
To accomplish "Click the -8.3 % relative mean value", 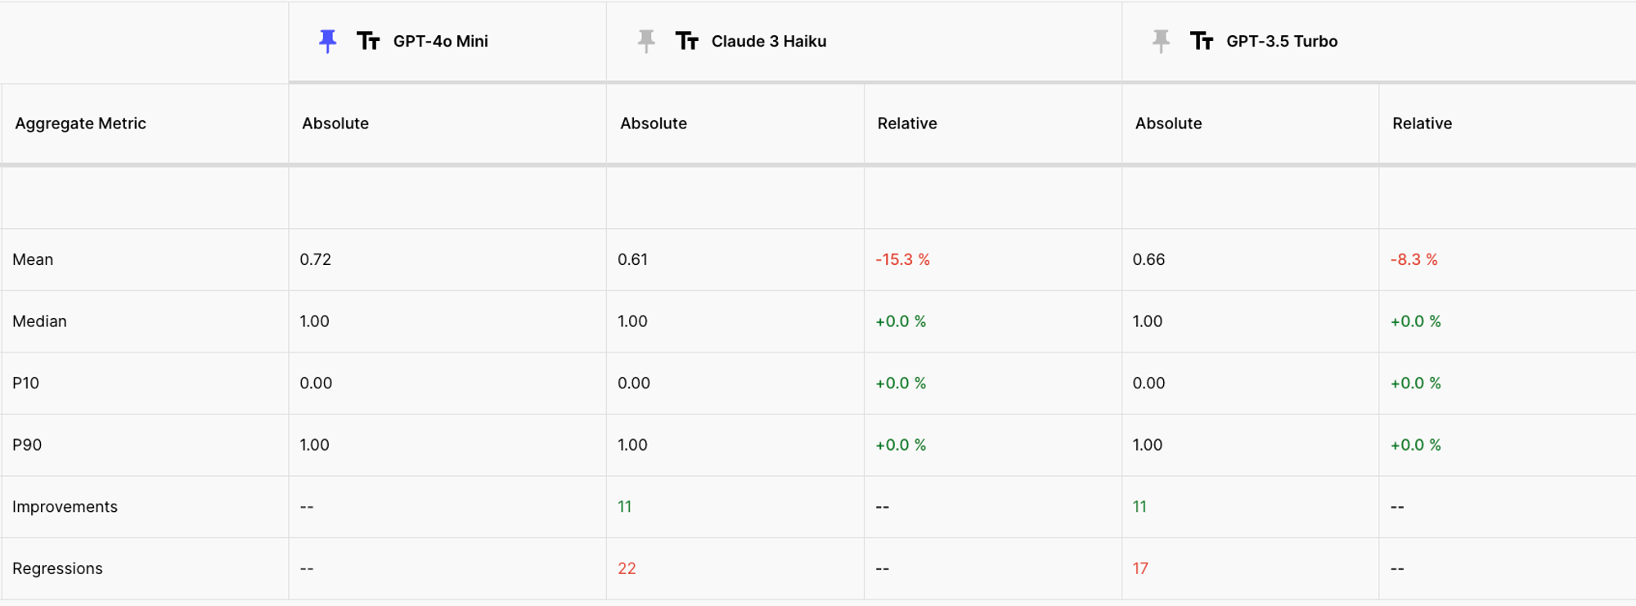I will [1414, 259].
